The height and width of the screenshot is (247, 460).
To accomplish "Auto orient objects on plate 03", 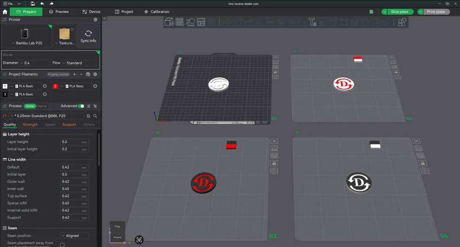I will (x=274, y=149).
